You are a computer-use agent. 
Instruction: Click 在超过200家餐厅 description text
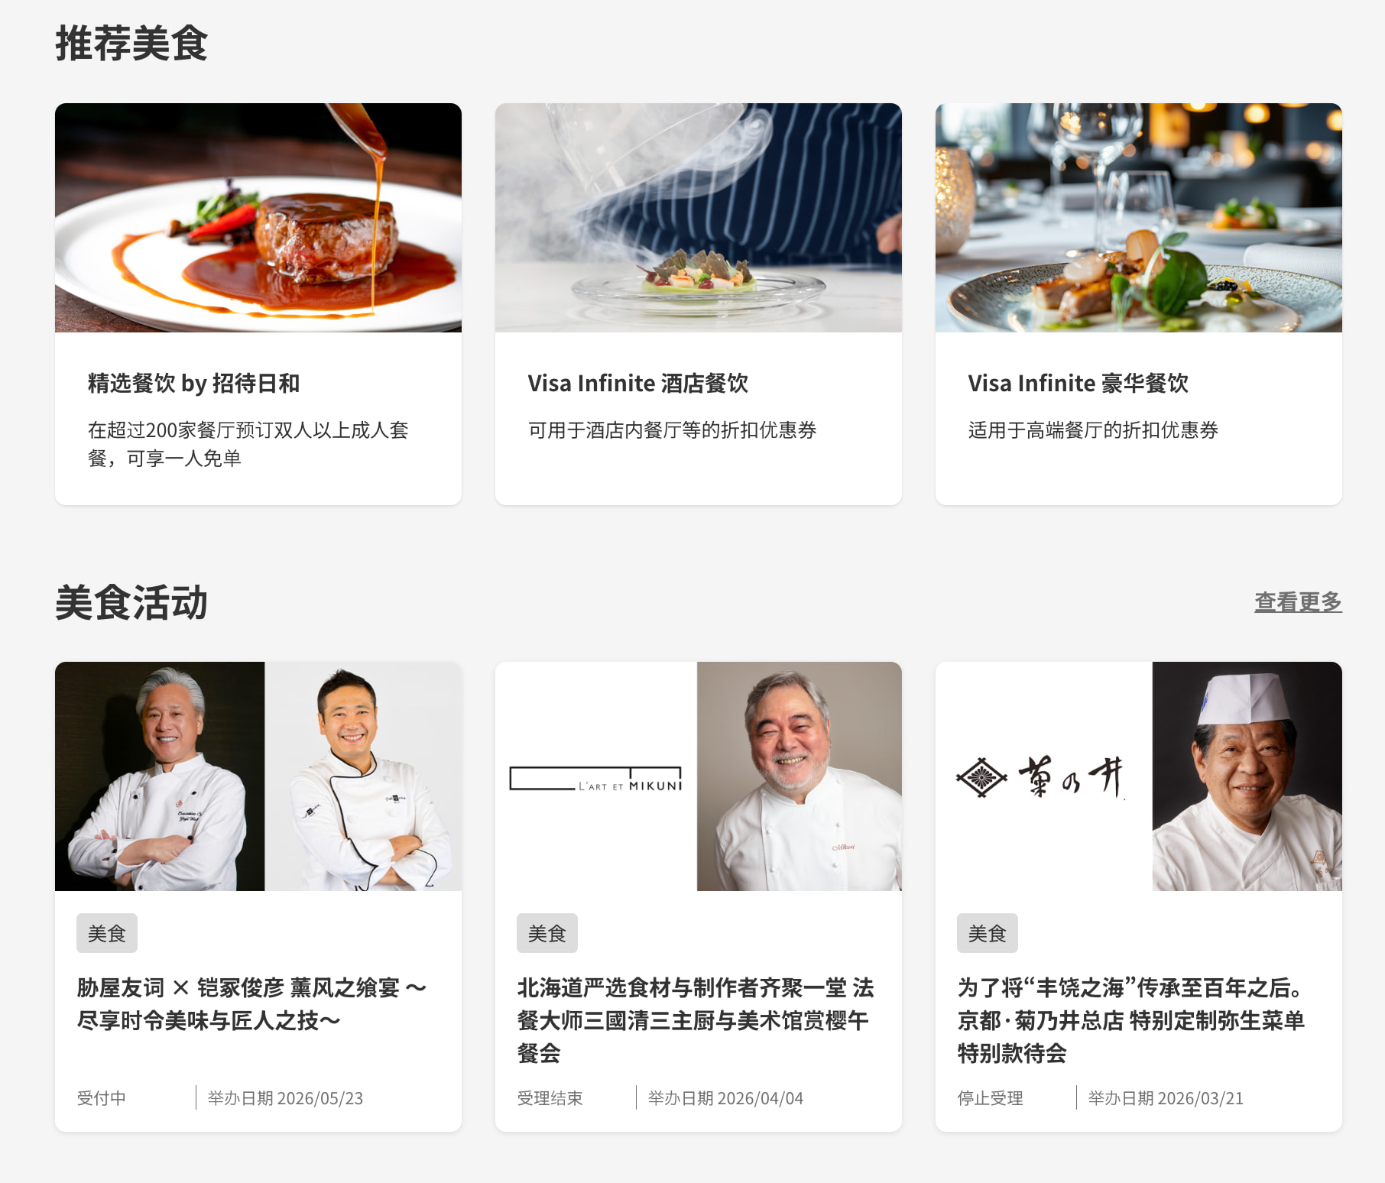248,444
